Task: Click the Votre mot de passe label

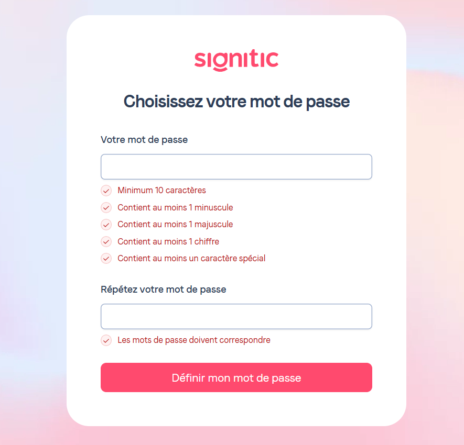Action: click(144, 140)
